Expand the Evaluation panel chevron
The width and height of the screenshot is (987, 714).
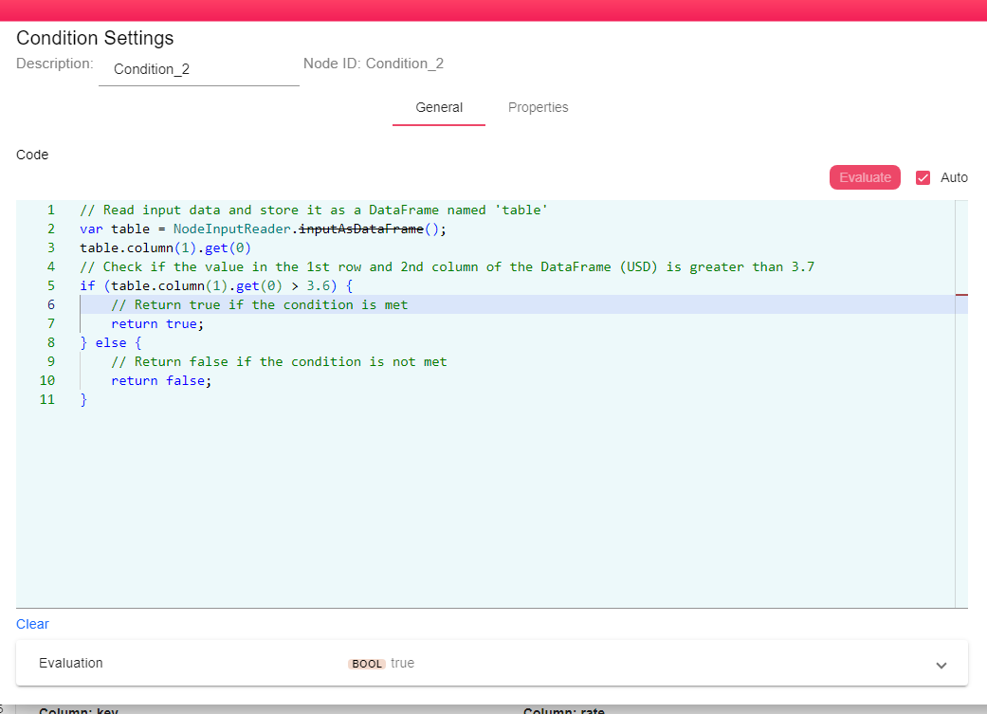click(x=941, y=665)
